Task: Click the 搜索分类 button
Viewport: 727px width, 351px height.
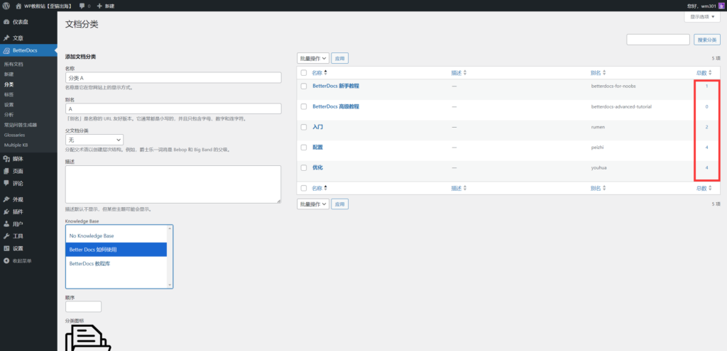Action: point(707,40)
